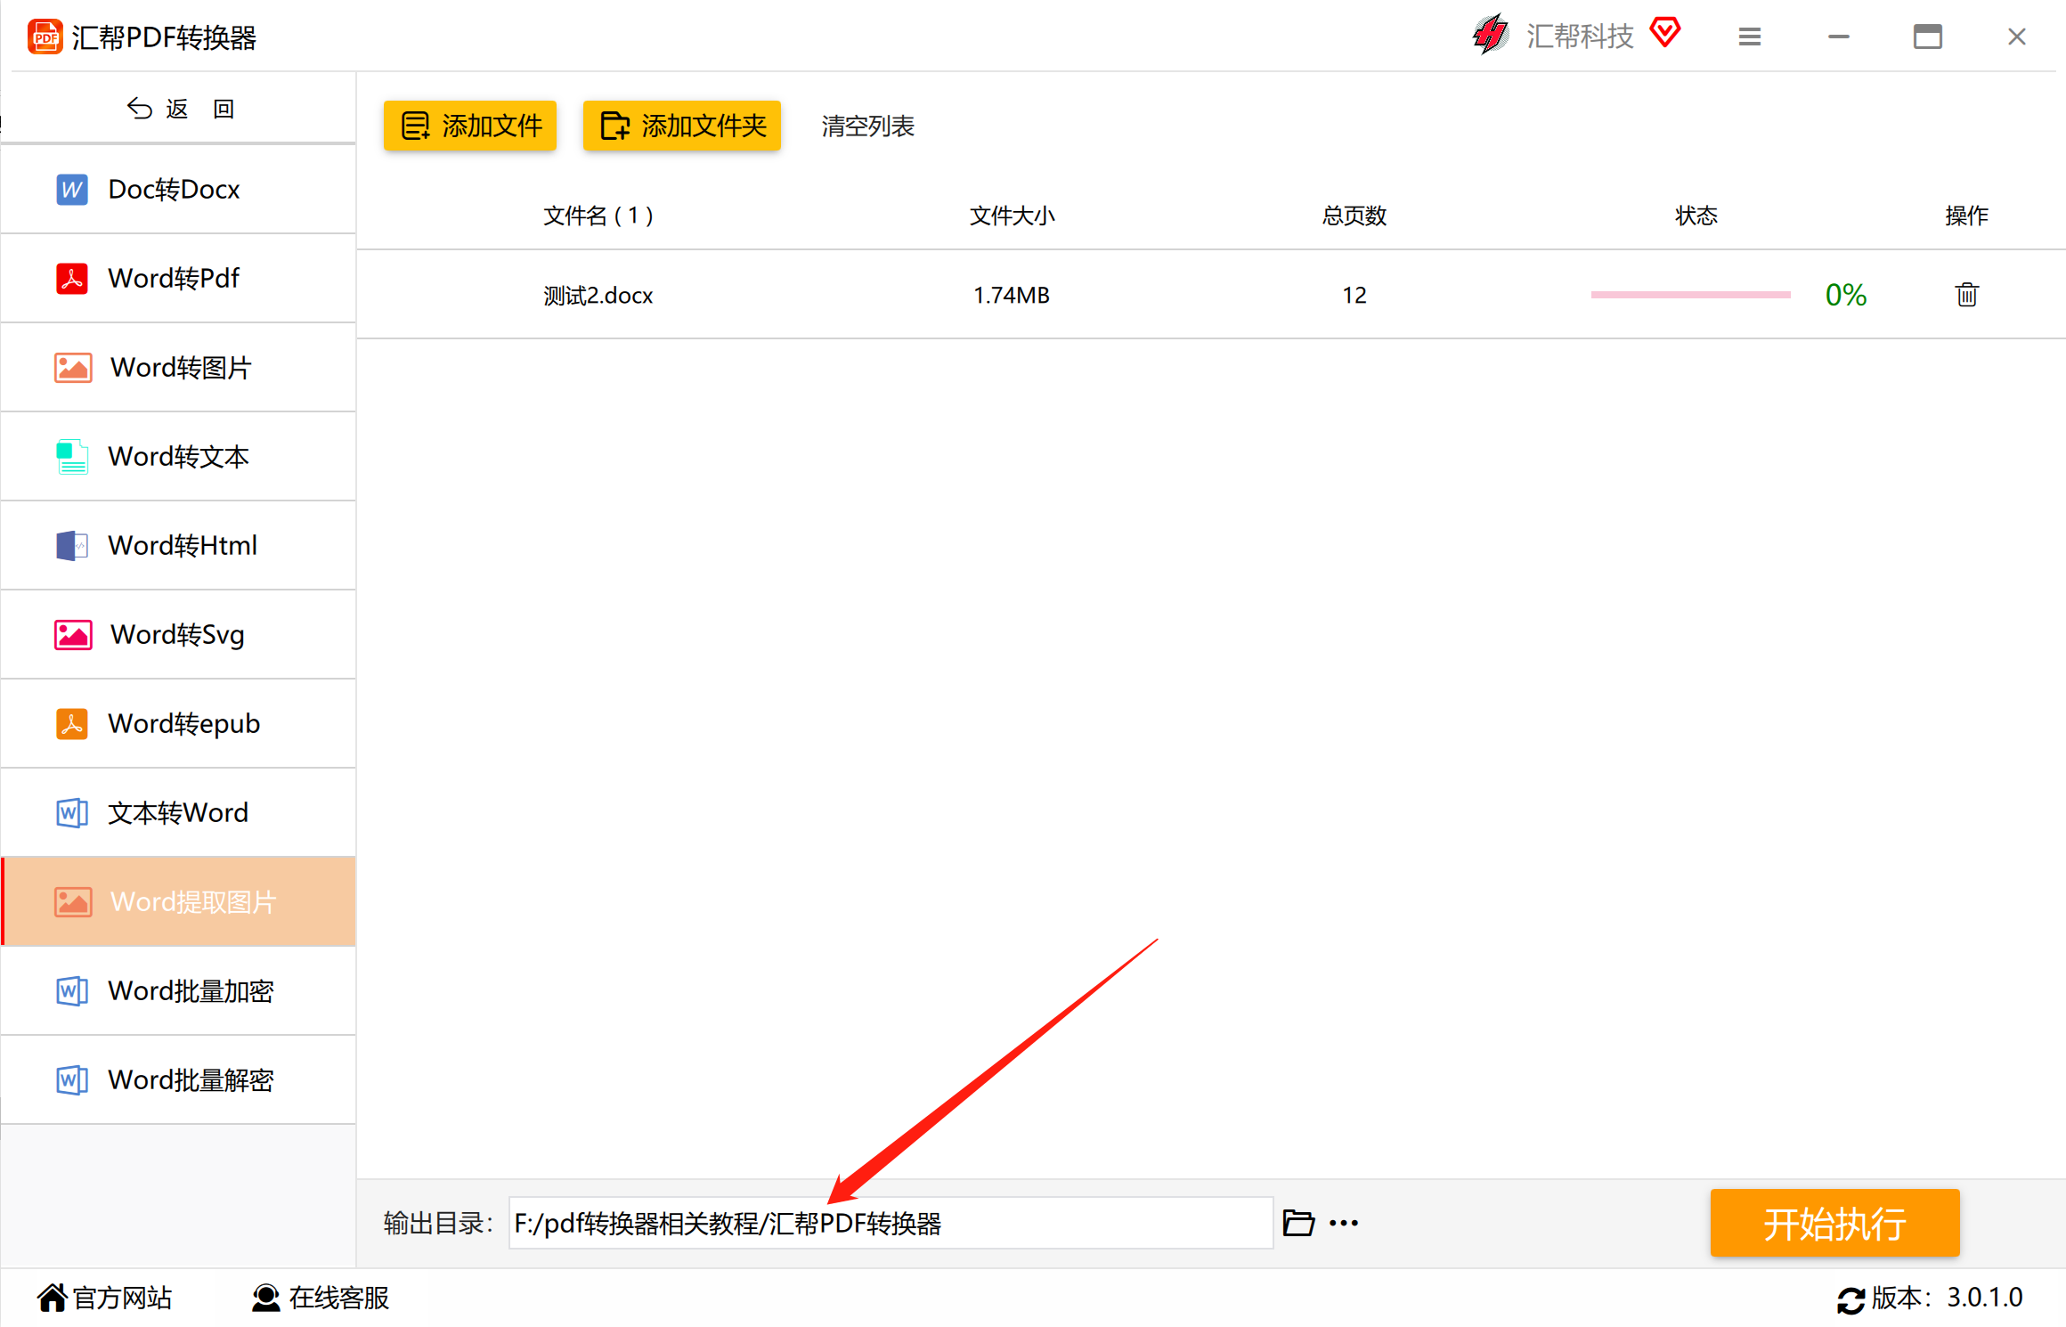Click the picture icon beside Word转图片
This screenshot has height=1327, width=2066.
click(73, 367)
